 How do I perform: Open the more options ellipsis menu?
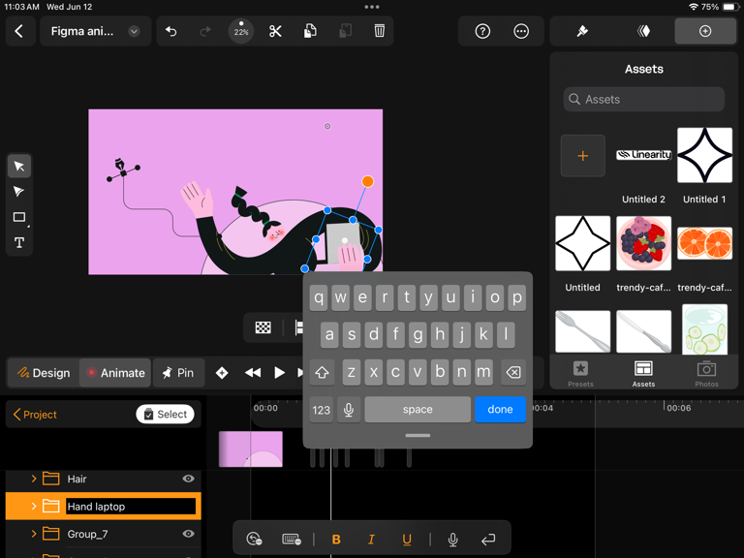point(521,31)
